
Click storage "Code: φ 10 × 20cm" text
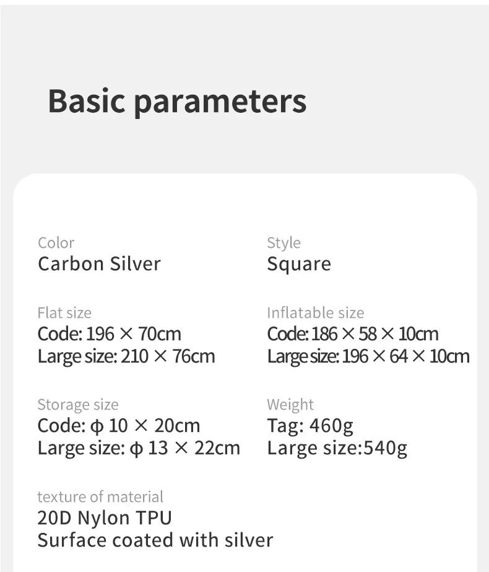118,426
